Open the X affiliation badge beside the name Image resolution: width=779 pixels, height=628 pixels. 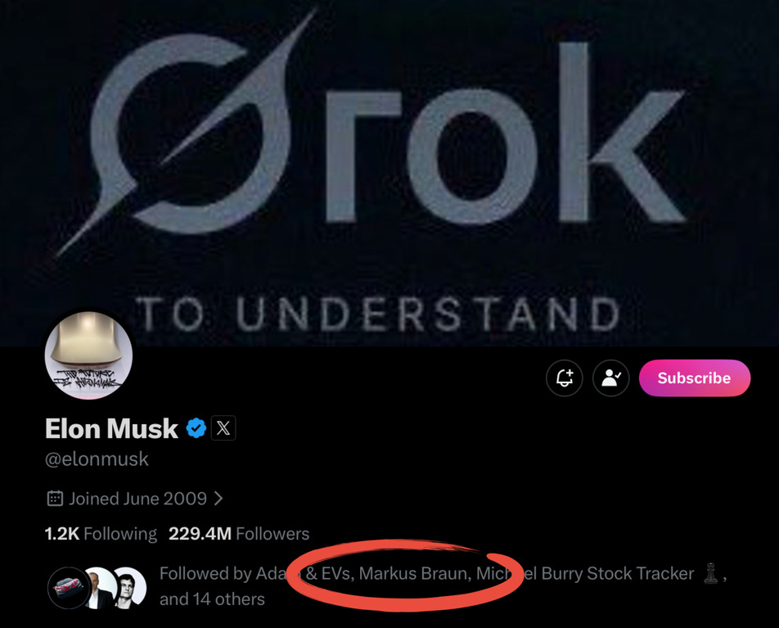(223, 428)
